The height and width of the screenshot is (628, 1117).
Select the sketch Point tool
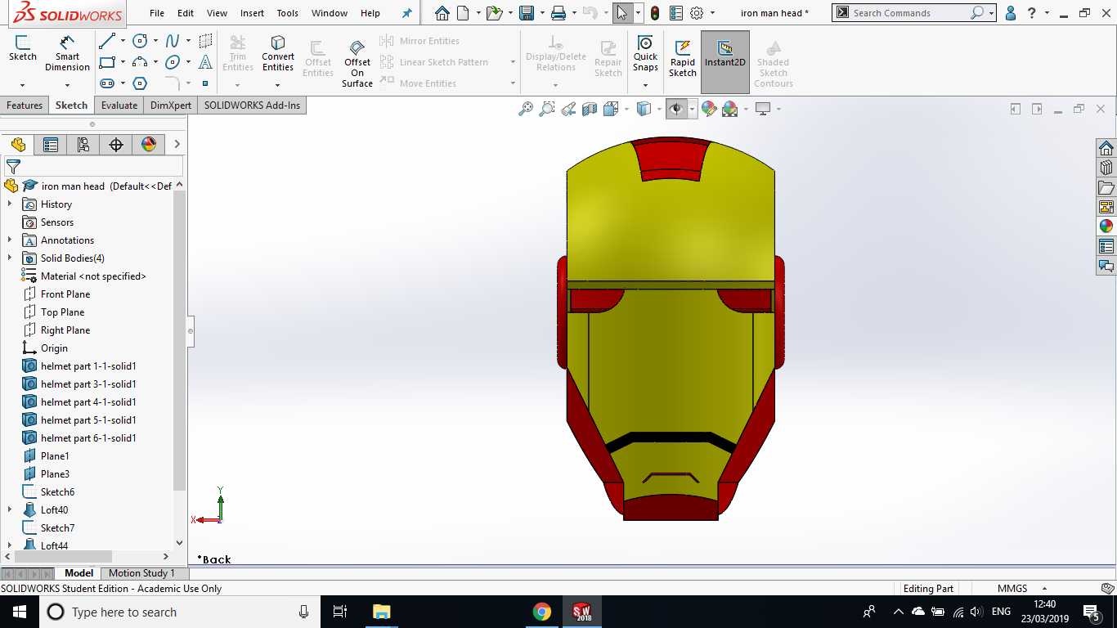(205, 83)
